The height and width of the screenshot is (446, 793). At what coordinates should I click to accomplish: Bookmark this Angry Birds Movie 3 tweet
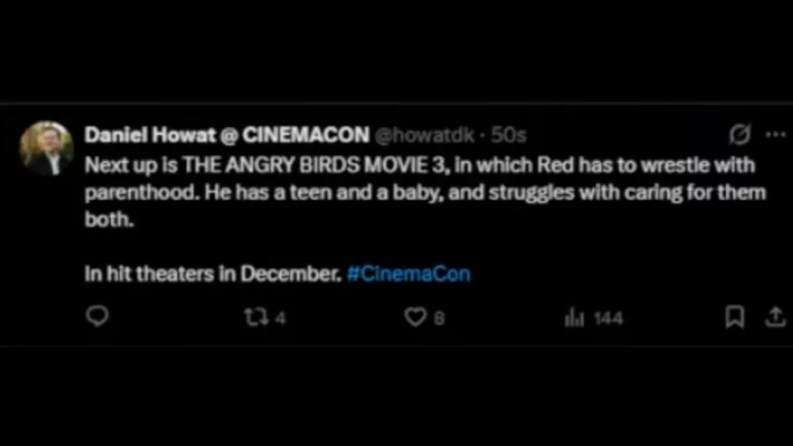(x=734, y=317)
